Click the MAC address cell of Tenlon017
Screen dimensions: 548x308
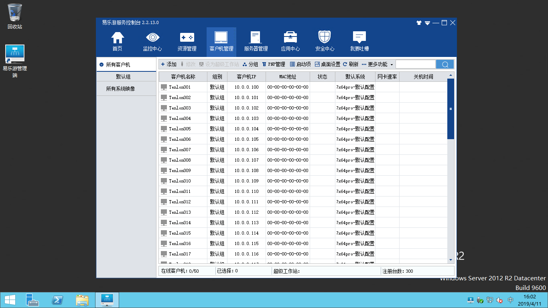point(288,254)
